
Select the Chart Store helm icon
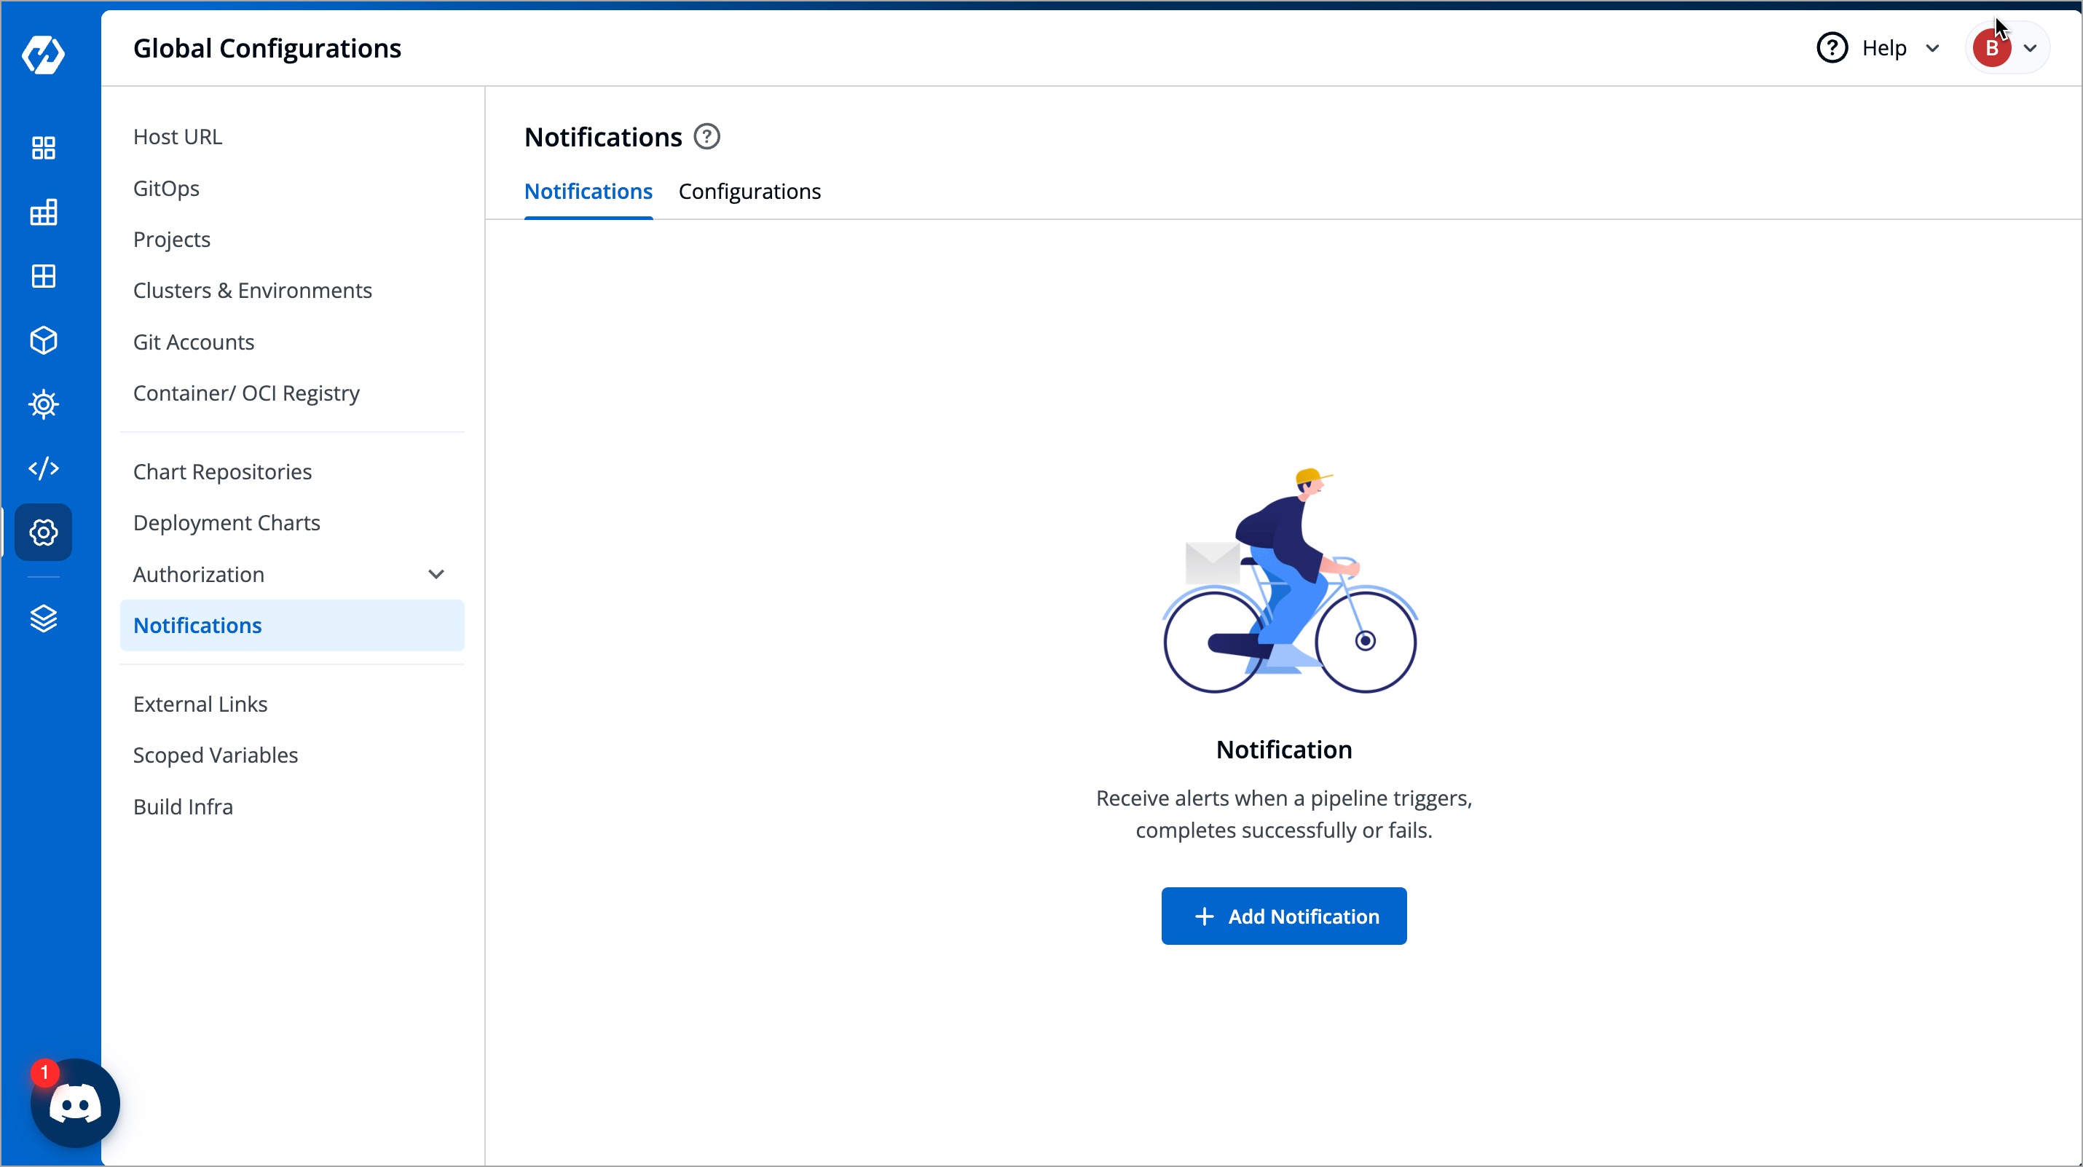[x=43, y=404]
